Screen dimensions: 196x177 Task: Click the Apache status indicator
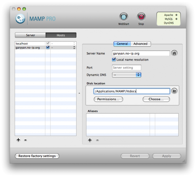176,15
